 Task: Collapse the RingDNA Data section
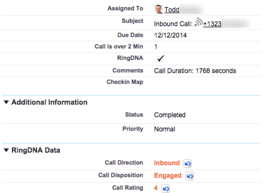[6, 150]
